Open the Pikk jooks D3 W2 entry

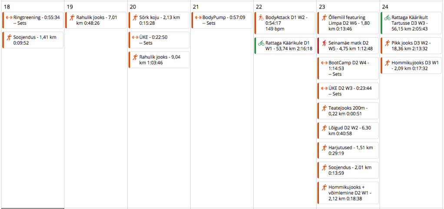(x=415, y=45)
